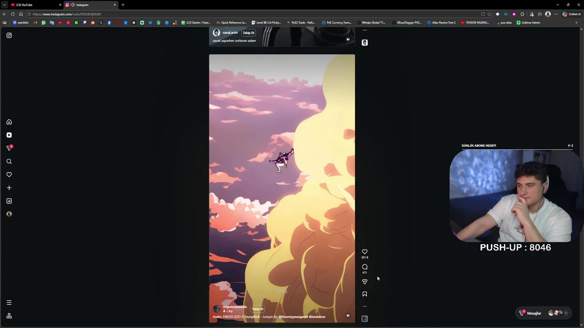Open the Facebook bookmark icon
The image size is (584, 328).
(x=109, y=22)
